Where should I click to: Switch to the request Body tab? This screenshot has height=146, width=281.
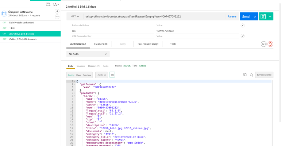click(123, 44)
